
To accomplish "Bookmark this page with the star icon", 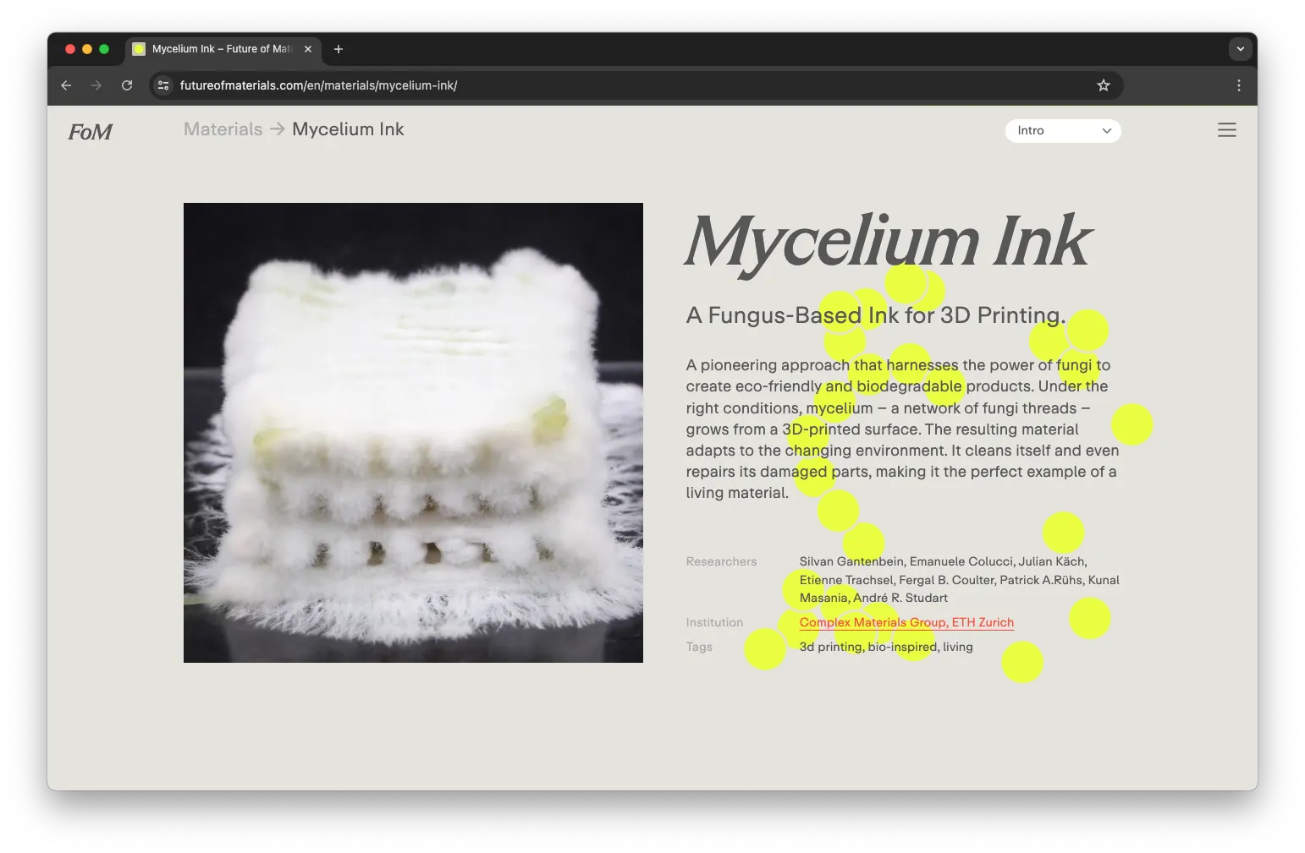I will pyautogui.click(x=1103, y=85).
